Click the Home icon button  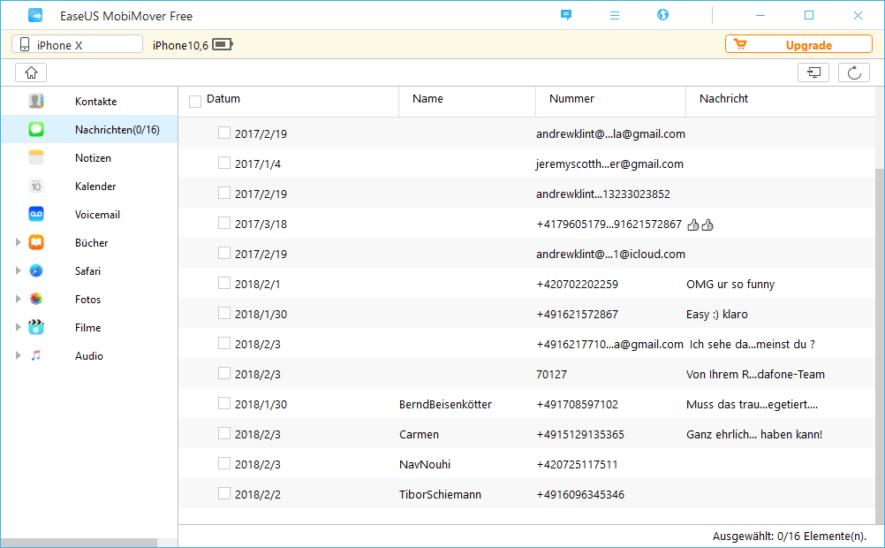coord(31,73)
